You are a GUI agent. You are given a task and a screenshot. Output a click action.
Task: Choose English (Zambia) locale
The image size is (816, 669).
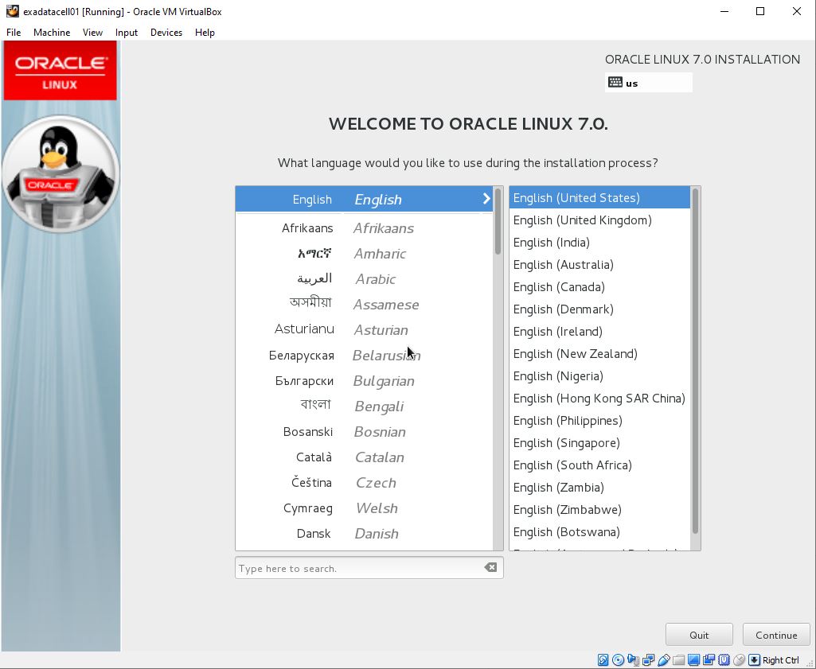(599, 488)
